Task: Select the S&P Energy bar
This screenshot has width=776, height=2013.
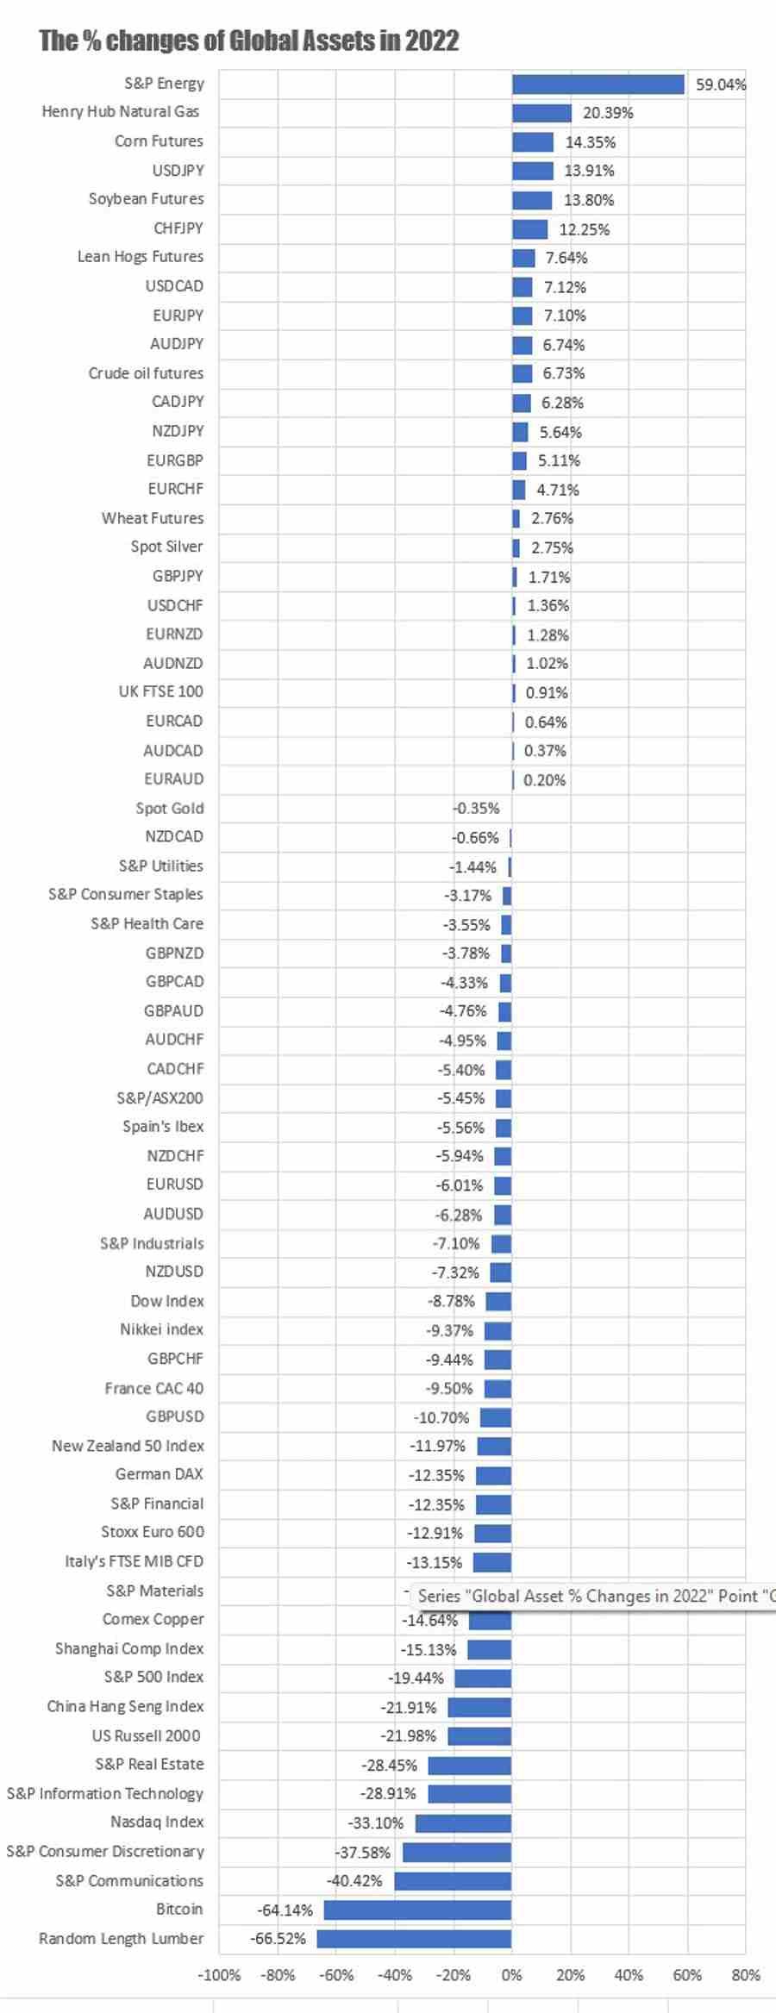Action: click(x=598, y=84)
